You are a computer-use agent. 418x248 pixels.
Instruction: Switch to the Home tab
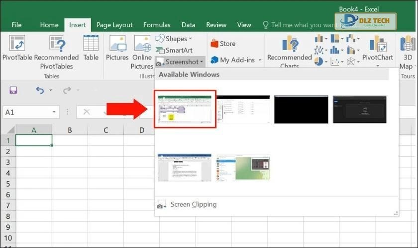pos(49,25)
